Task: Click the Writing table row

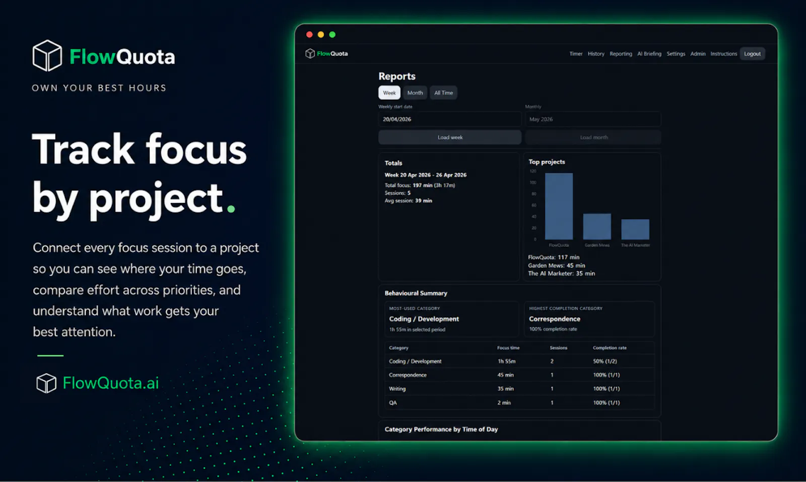Action: tap(519, 389)
